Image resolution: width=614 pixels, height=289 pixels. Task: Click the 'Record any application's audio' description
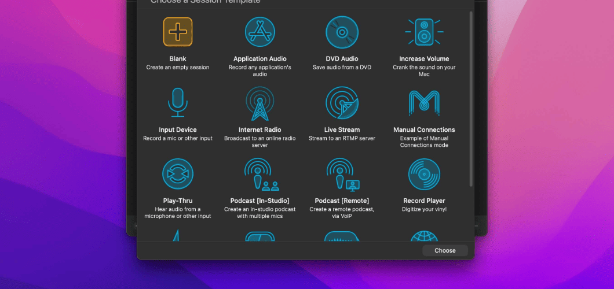pyautogui.click(x=260, y=71)
